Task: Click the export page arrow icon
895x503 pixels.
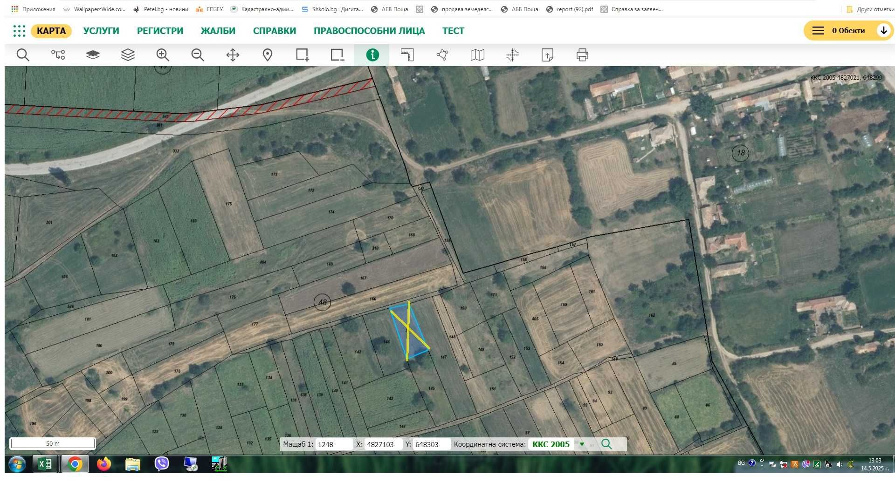Action: (x=547, y=55)
